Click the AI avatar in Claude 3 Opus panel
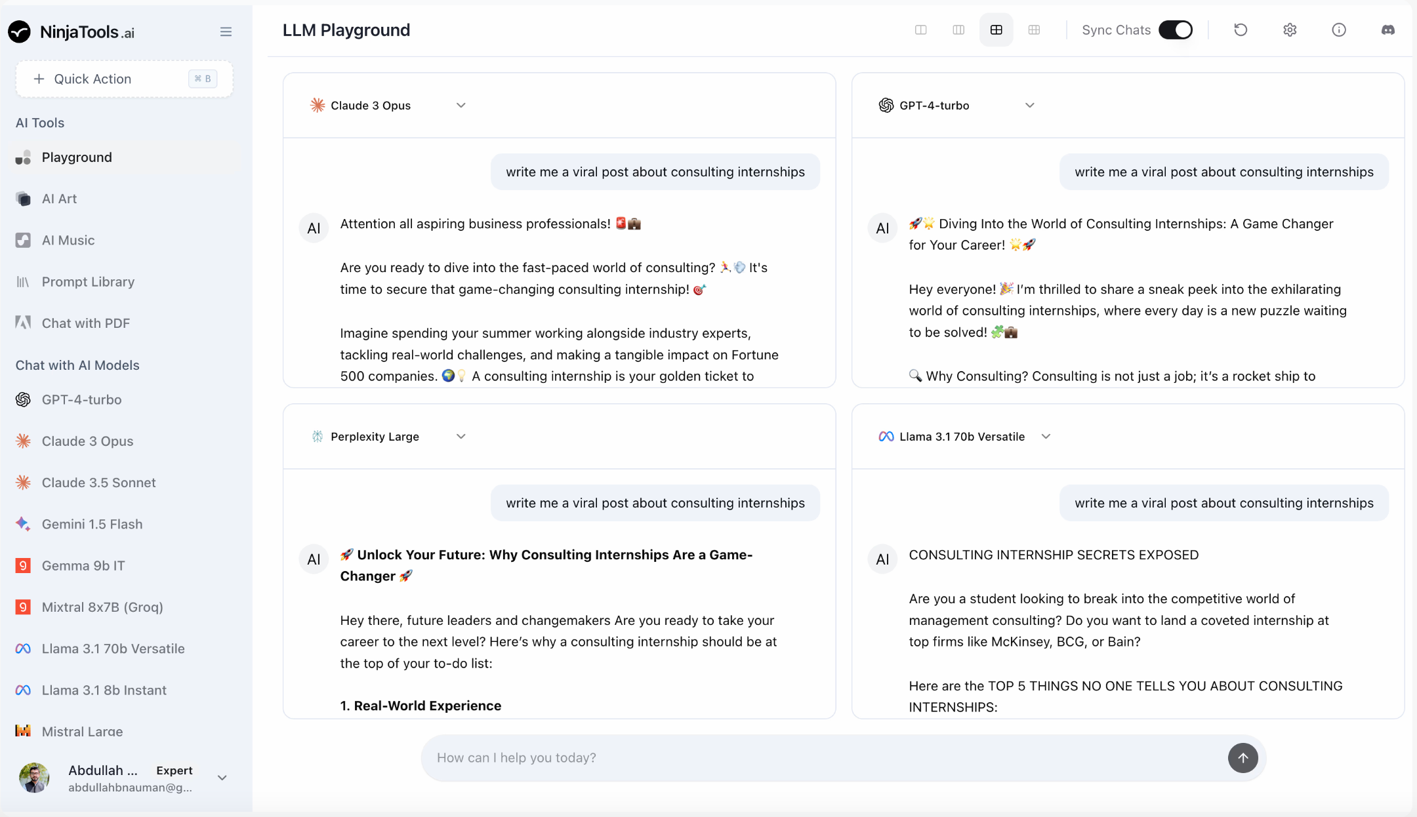The width and height of the screenshot is (1417, 817). point(314,228)
